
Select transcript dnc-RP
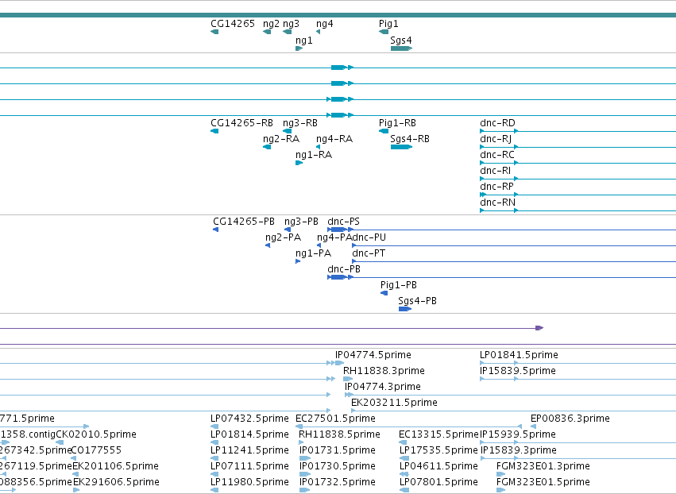pos(496,187)
